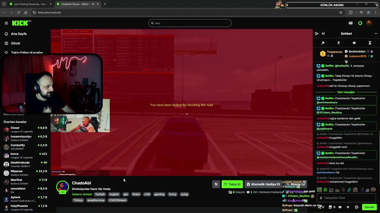Open the browser tab search dropdown
Image resolution: width=380 pixels, height=213 pixels.
(x=4, y=4)
